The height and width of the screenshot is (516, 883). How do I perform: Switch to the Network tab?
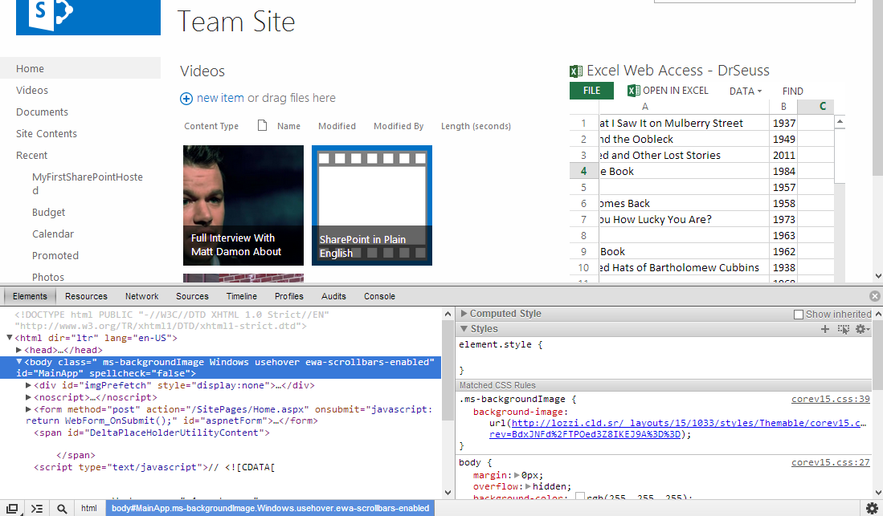pos(141,296)
